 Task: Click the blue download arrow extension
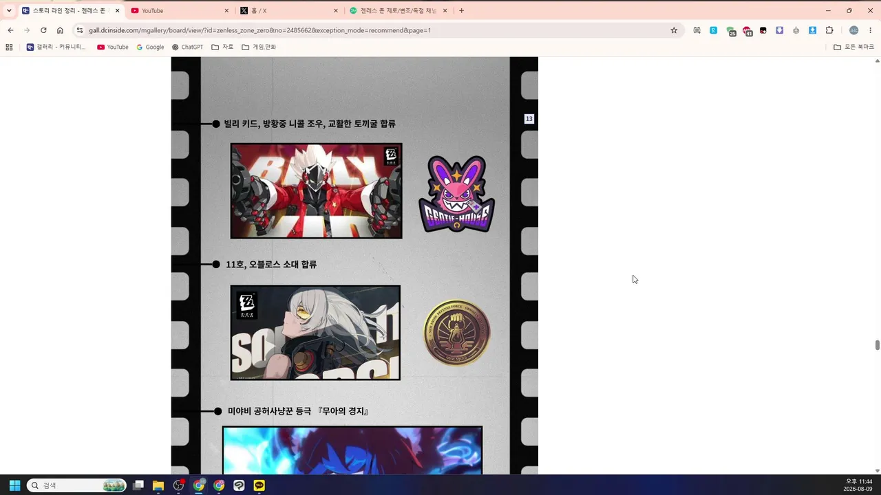[813, 30]
